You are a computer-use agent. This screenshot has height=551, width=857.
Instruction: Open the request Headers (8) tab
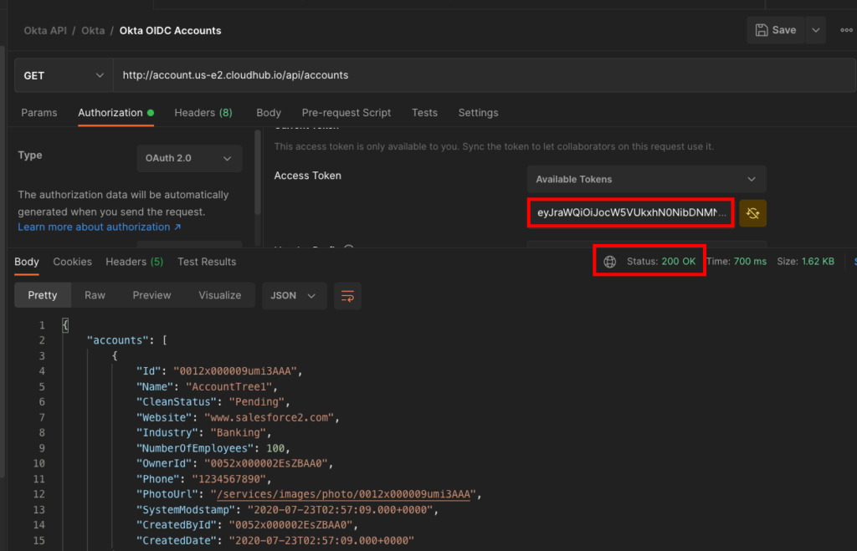(203, 113)
